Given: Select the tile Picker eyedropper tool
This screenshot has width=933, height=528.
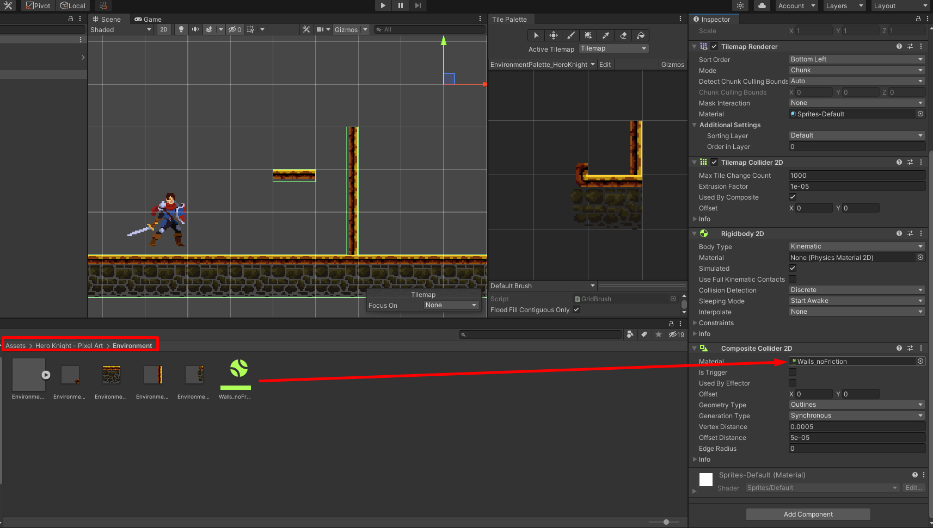Looking at the screenshot, I should [x=605, y=35].
